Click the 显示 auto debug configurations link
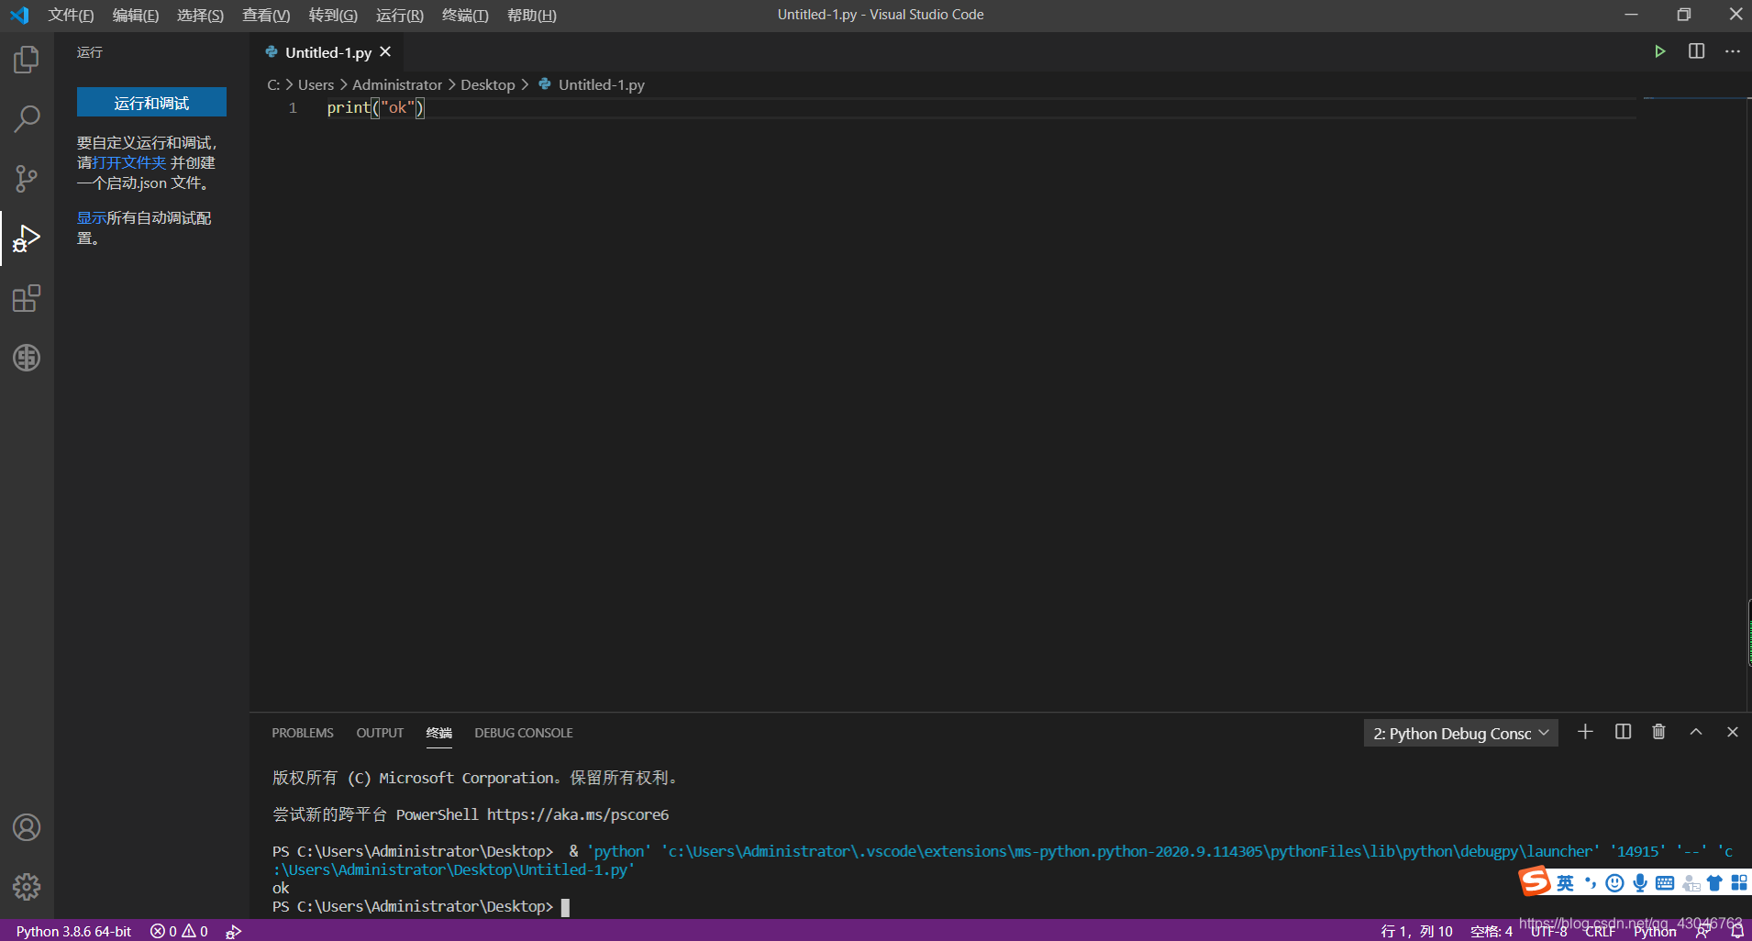Image resolution: width=1752 pixels, height=941 pixels. point(91,217)
